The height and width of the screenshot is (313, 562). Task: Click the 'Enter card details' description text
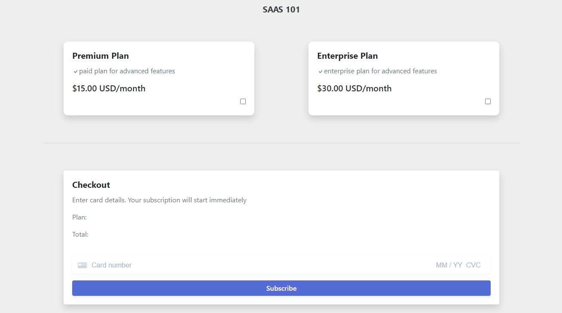[159, 200]
